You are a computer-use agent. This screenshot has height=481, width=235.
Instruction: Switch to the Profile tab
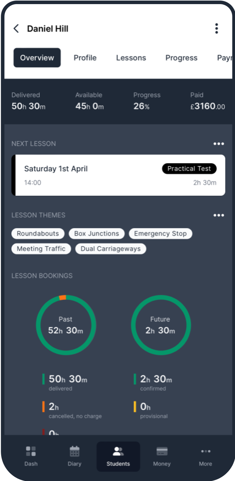85,58
